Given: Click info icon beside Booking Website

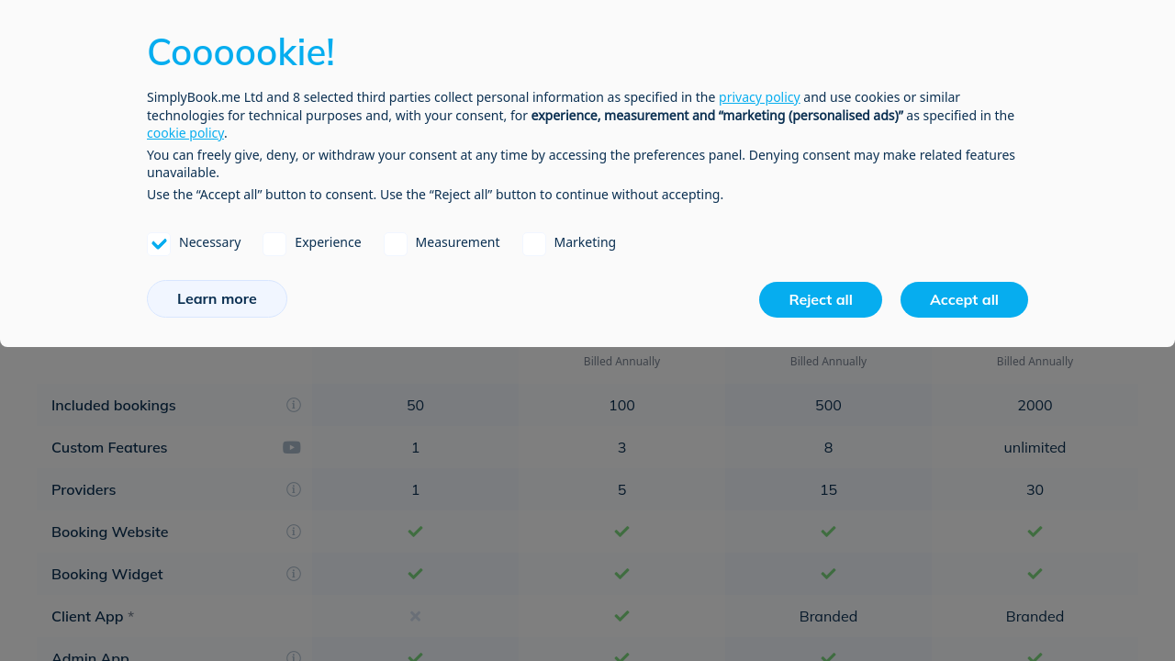Looking at the screenshot, I should click(x=294, y=532).
